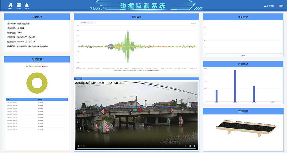Enter fullscreen on the bridge video
This screenshot has height=153, width=287.
coord(189,146)
